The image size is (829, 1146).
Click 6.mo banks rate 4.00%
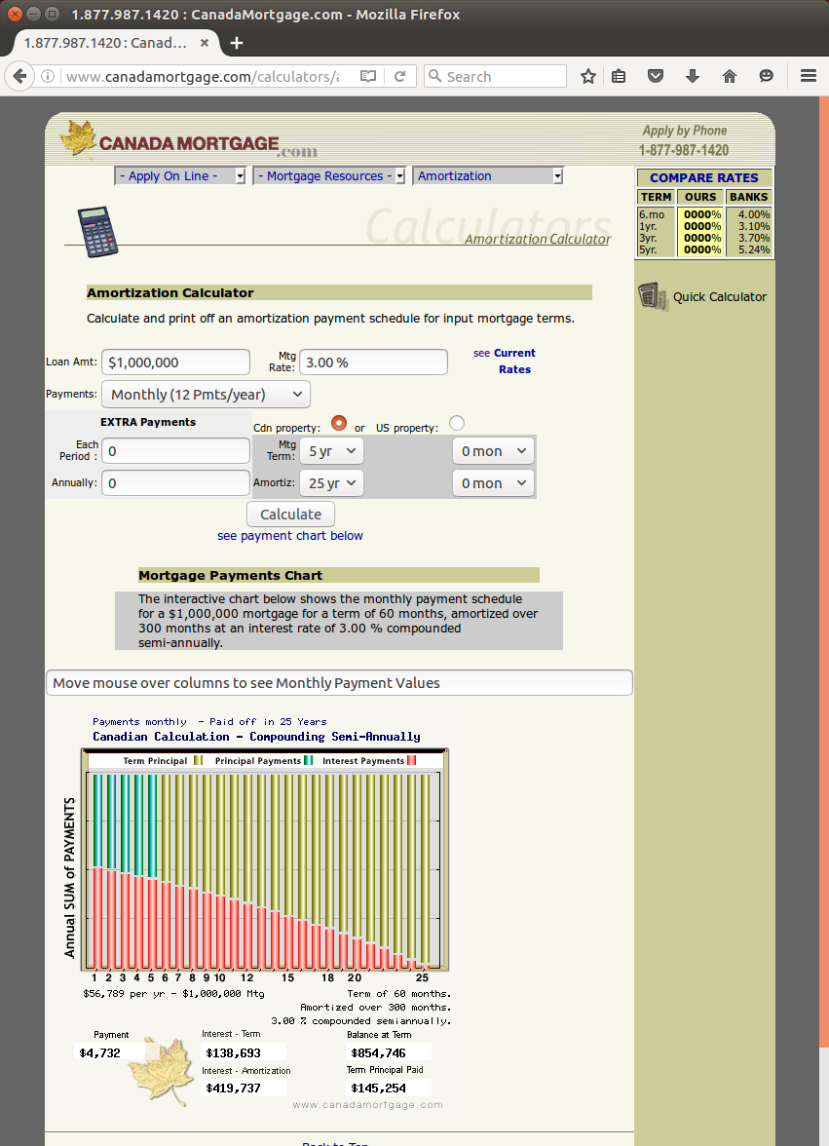(754, 214)
